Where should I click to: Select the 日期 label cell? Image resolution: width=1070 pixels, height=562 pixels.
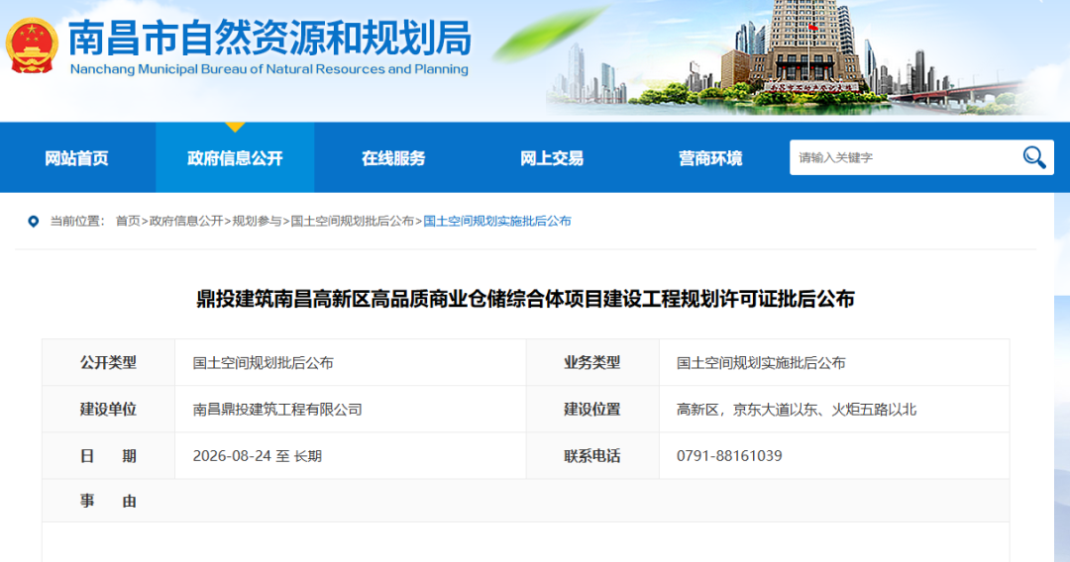point(108,455)
